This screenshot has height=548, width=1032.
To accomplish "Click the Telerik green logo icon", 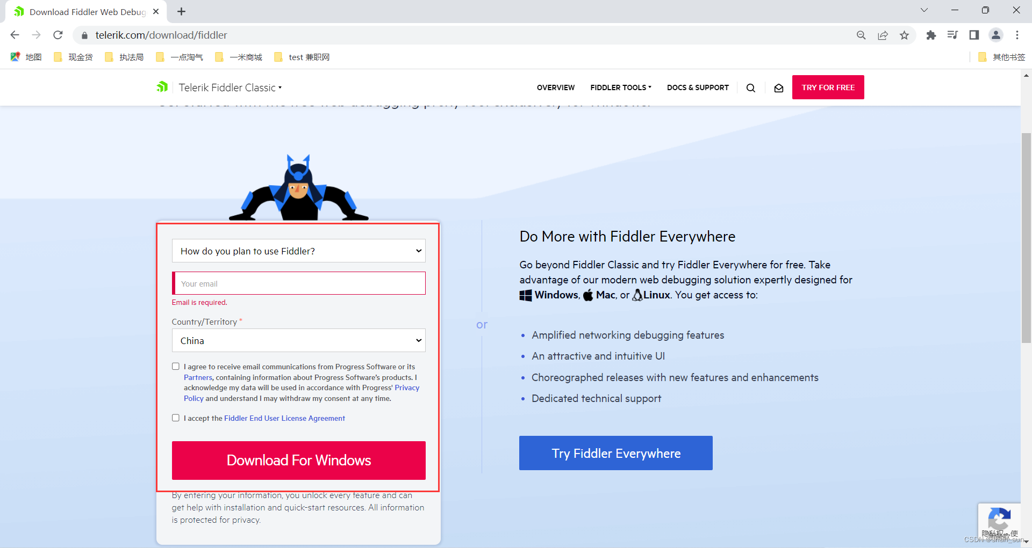I will (x=162, y=87).
